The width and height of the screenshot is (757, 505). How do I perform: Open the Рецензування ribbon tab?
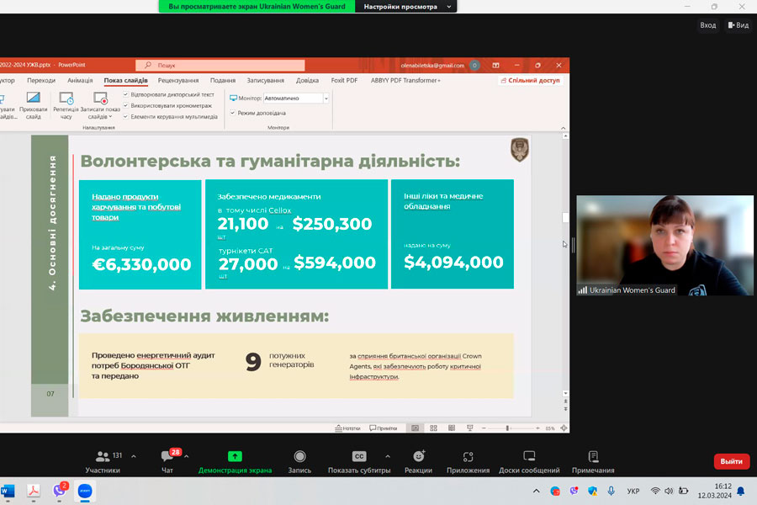tap(178, 80)
